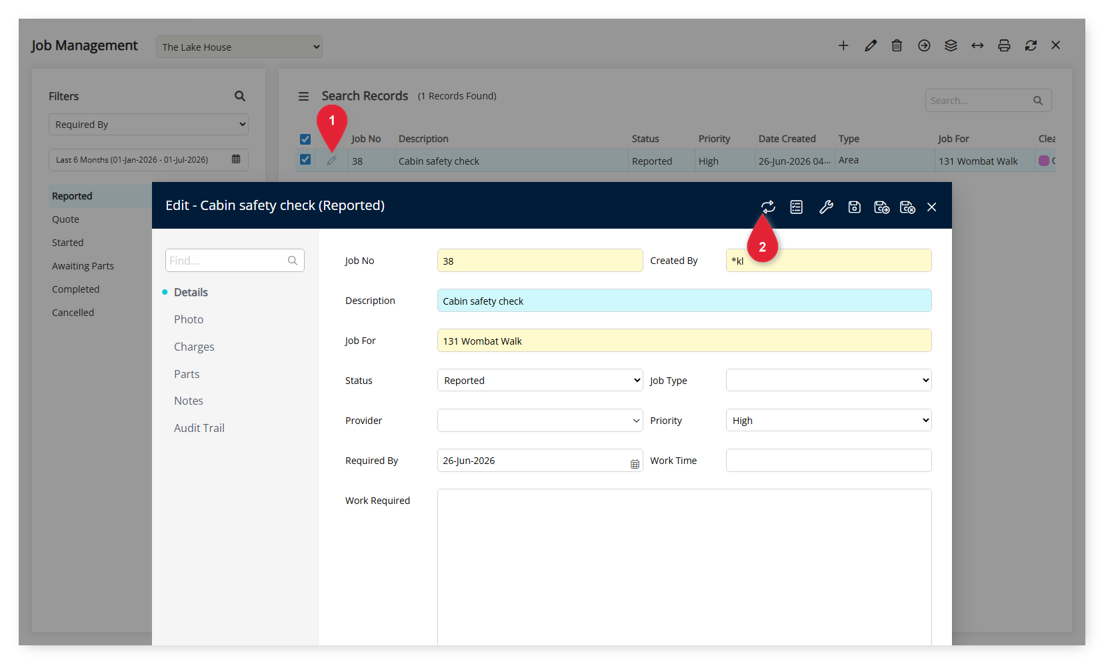Click the magnifier icon beside the Filters heading
Viewport: 1104px width, 664px height.
tap(240, 96)
